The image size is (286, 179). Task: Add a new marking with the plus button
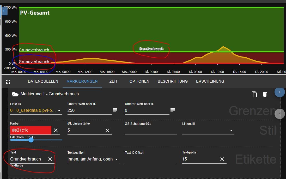coord(279,92)
